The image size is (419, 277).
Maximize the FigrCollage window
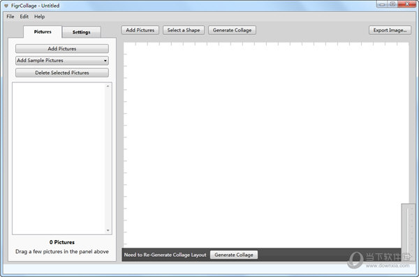pos(392,4)
